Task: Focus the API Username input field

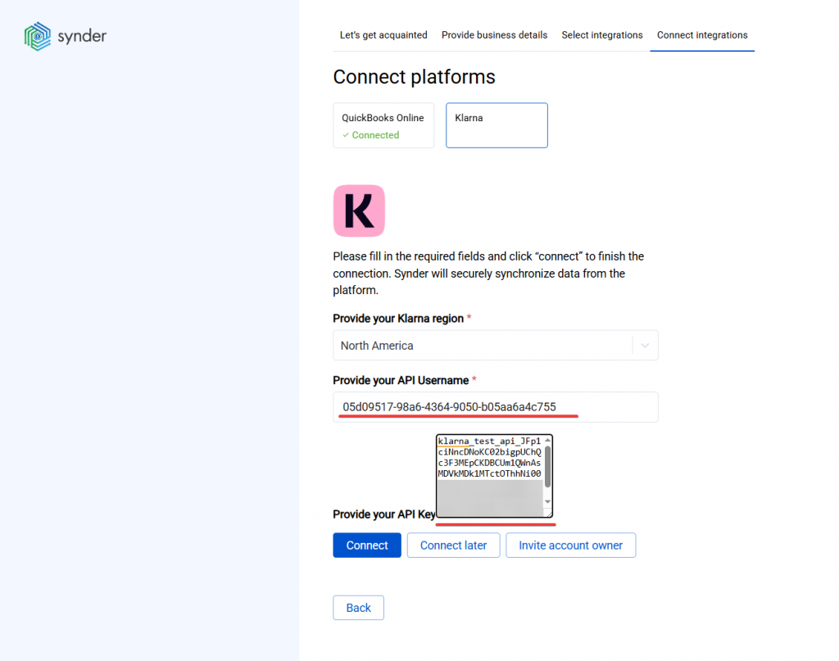Action: (495, 407)
